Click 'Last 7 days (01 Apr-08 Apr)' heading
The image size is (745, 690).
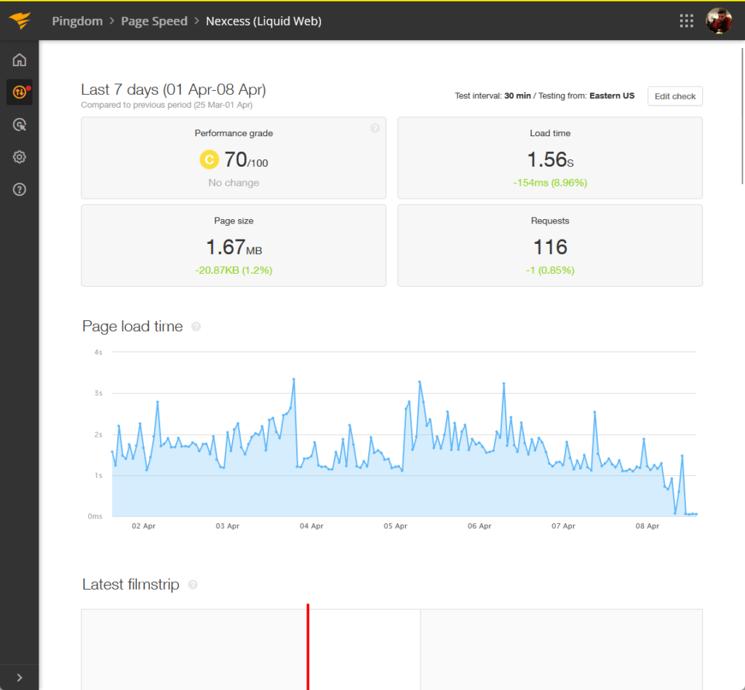tap(173, 90)
